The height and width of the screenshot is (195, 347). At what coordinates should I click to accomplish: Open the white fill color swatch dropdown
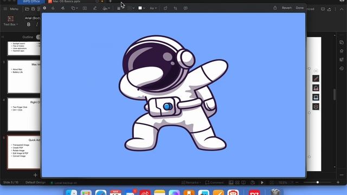point(142,8)
